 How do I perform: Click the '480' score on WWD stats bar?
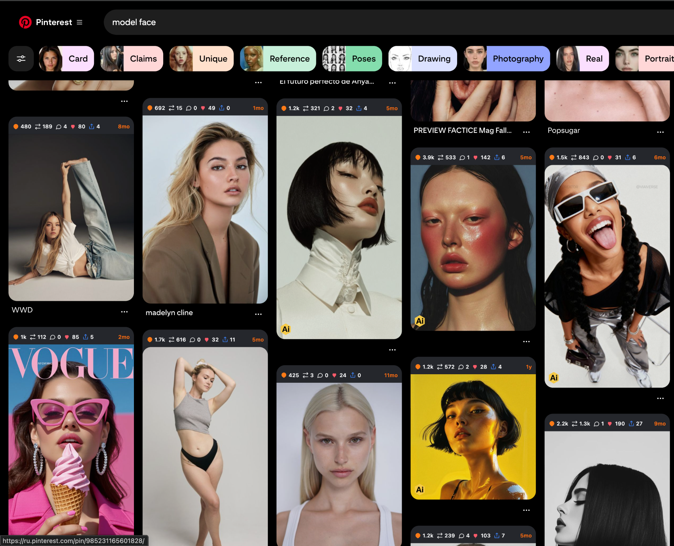(26, 126)
